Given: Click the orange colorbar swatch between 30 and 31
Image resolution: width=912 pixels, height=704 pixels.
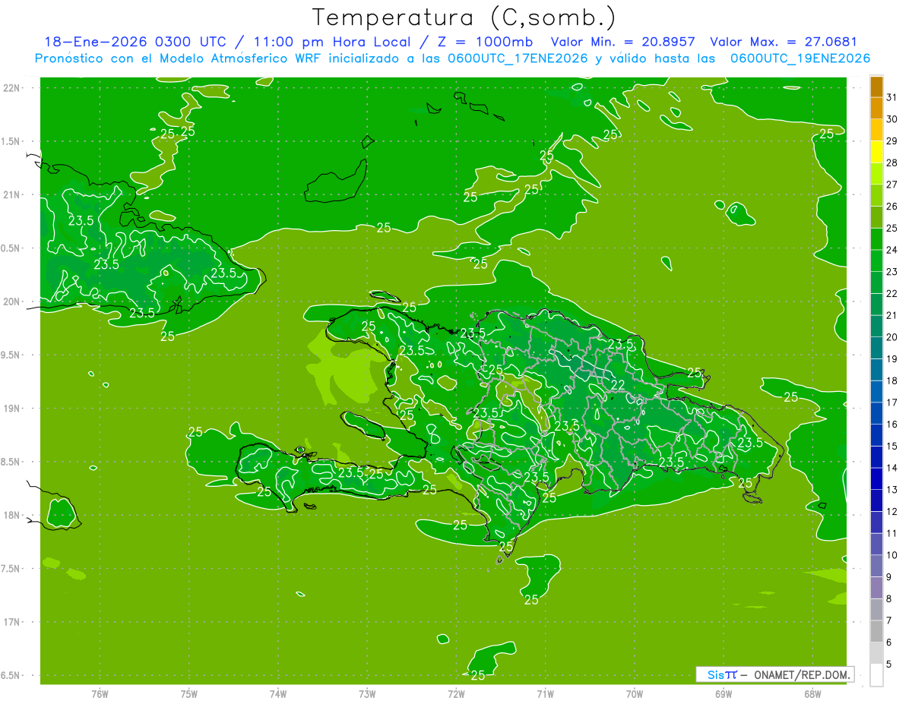Looking at the screenshot, I should (876, 109).
